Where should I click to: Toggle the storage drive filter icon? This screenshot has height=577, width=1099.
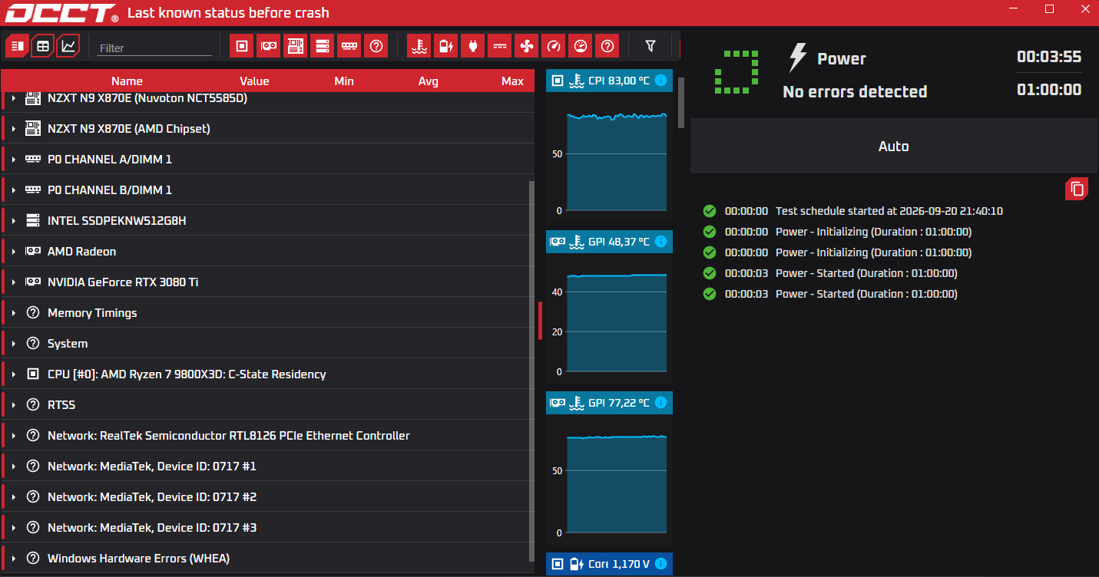click(323, 46)
